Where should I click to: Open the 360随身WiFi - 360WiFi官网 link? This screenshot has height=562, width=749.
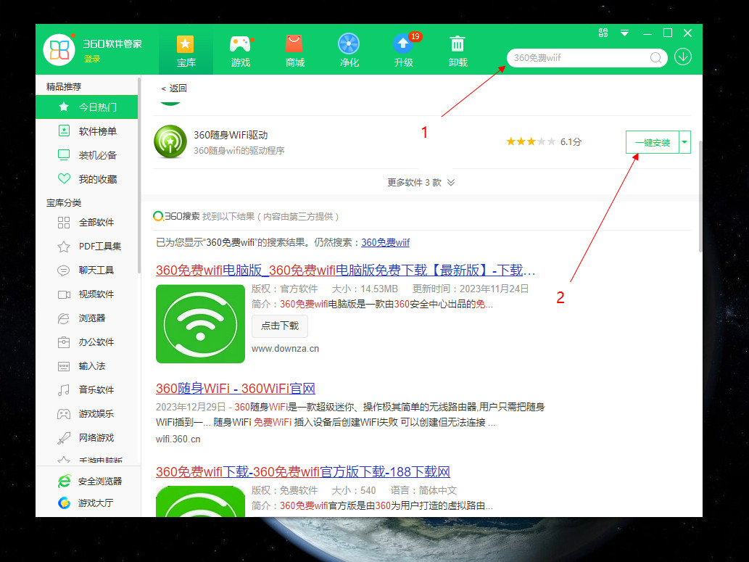236,389
